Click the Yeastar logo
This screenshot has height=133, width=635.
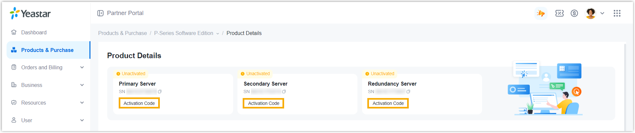[x=30, y=13]
